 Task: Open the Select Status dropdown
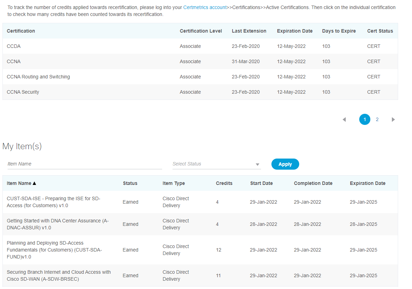217,164
